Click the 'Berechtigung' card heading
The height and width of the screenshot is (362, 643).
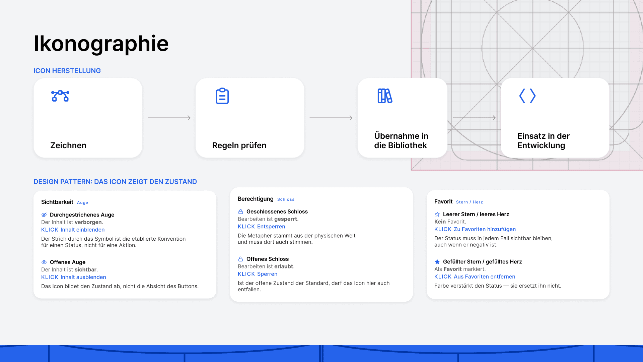coord(256,199)
